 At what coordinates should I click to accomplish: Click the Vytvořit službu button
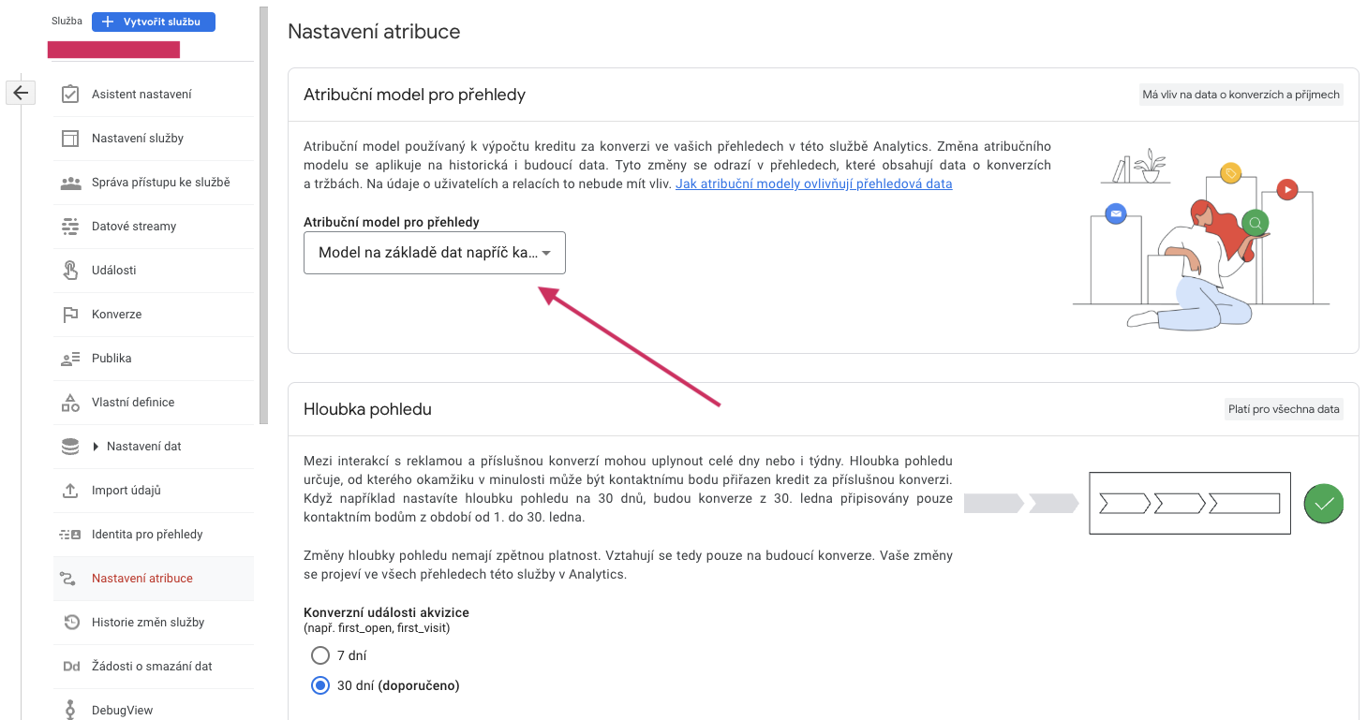(x=154, y=22)
